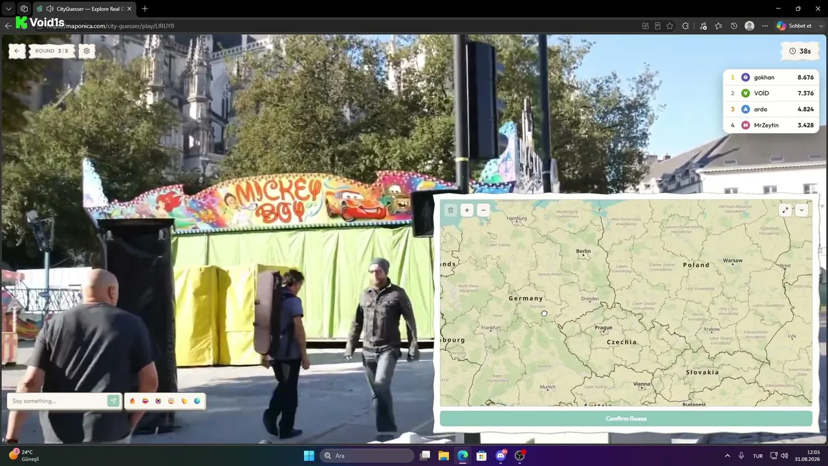The width and height of the screenshot is (828, 466).
Task: Add this page to favorites
Action: tap(670, 26)
